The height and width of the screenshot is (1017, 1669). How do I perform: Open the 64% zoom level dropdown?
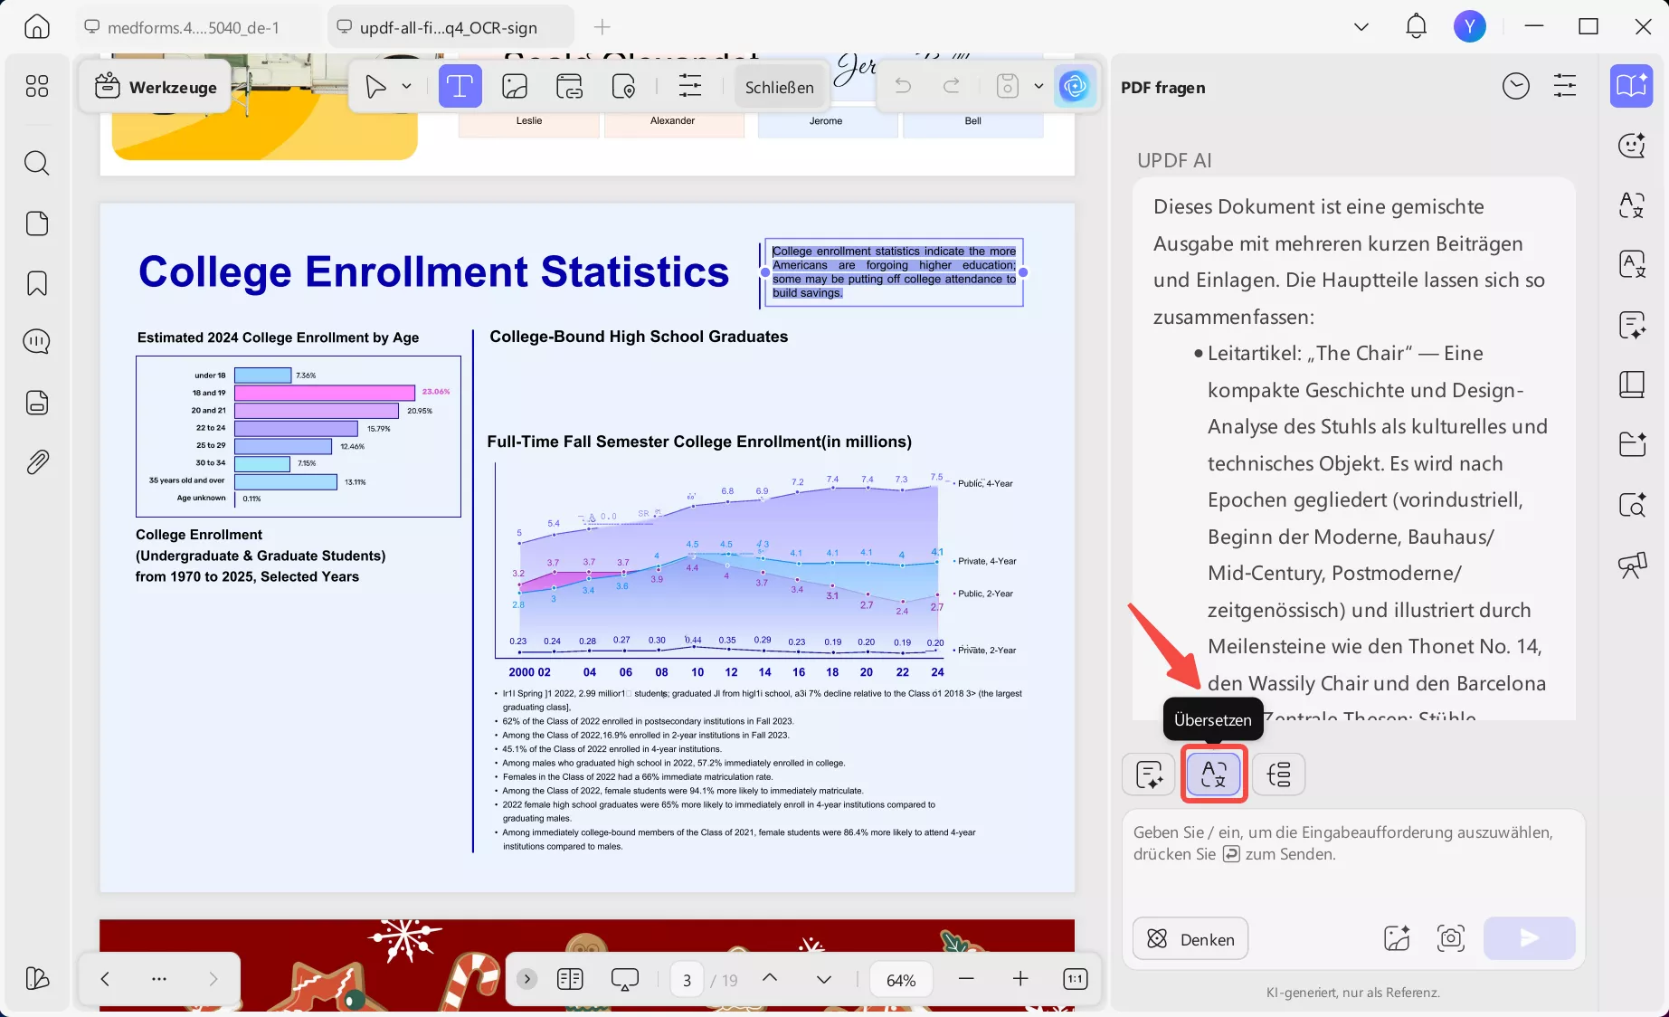pos(901,980)
